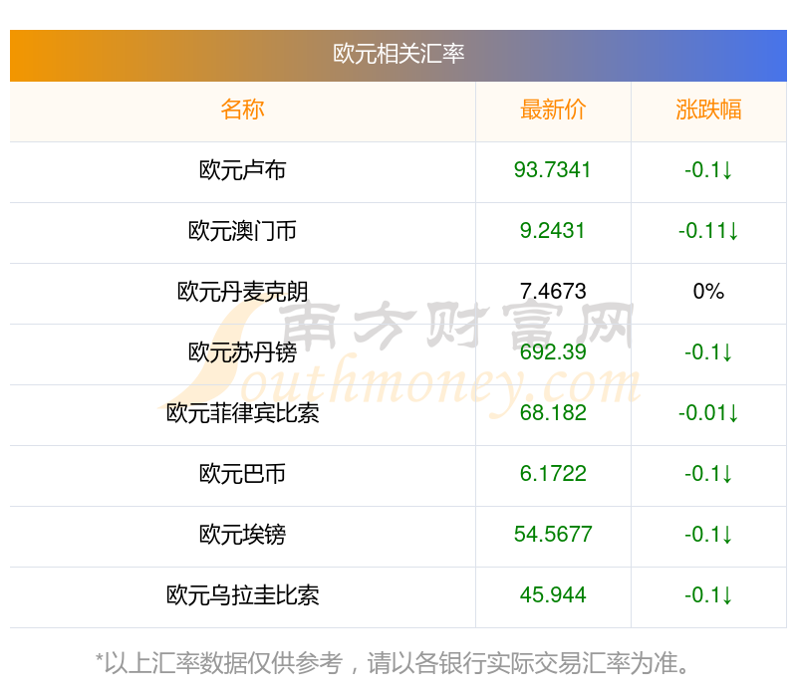Open the 欧元卢布 currency pair

242,170
